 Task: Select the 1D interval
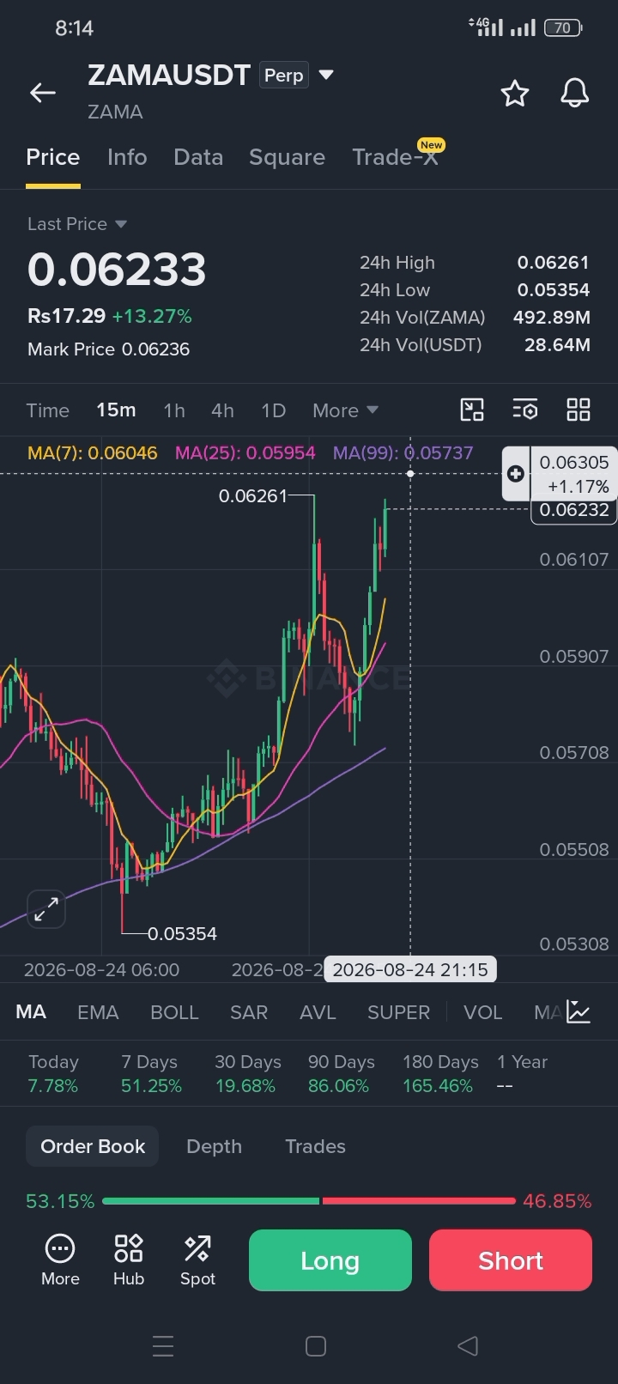point(273,410)
